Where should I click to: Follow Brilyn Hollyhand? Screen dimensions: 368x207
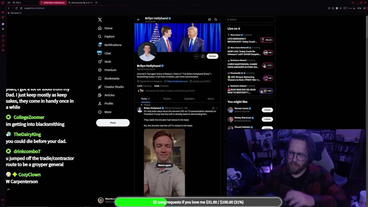[212, 56]
